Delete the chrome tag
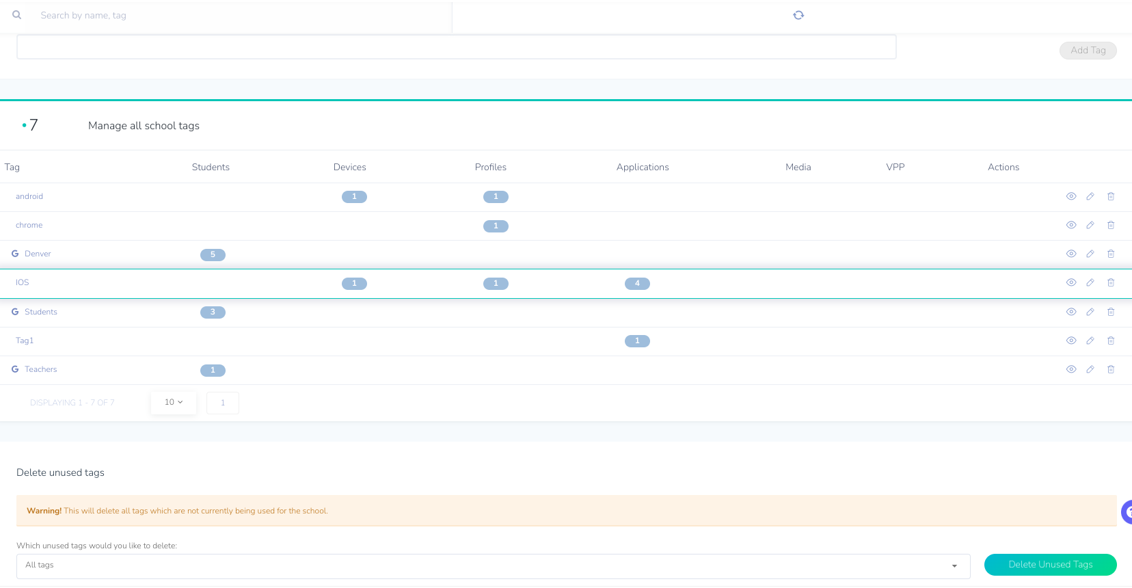This screenshot has height=588, width=1132. tap(1111, 225)
